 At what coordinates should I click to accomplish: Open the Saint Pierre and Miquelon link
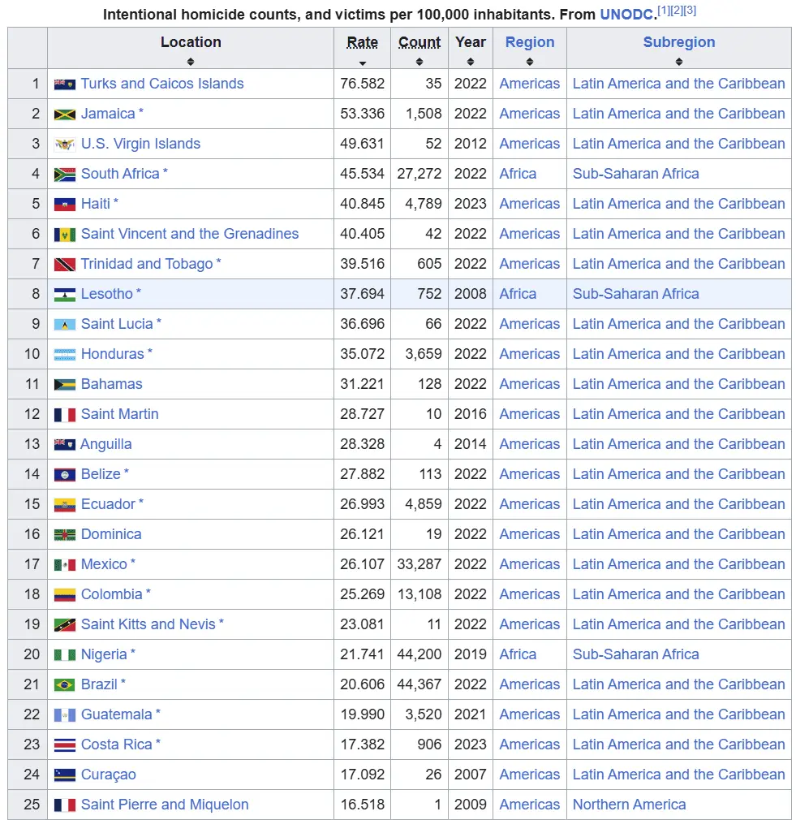[x=165, y=805]
